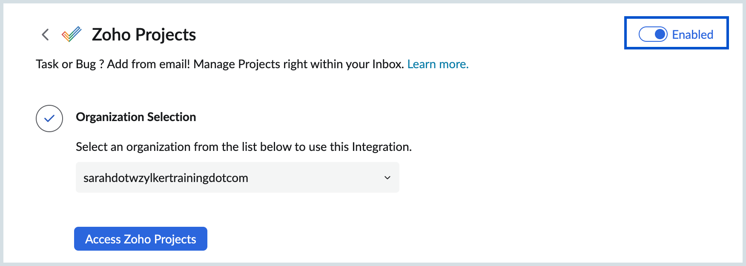Click the chevron on the organization selector
This screenshot has width=746, height=266.
pos(387,177)
